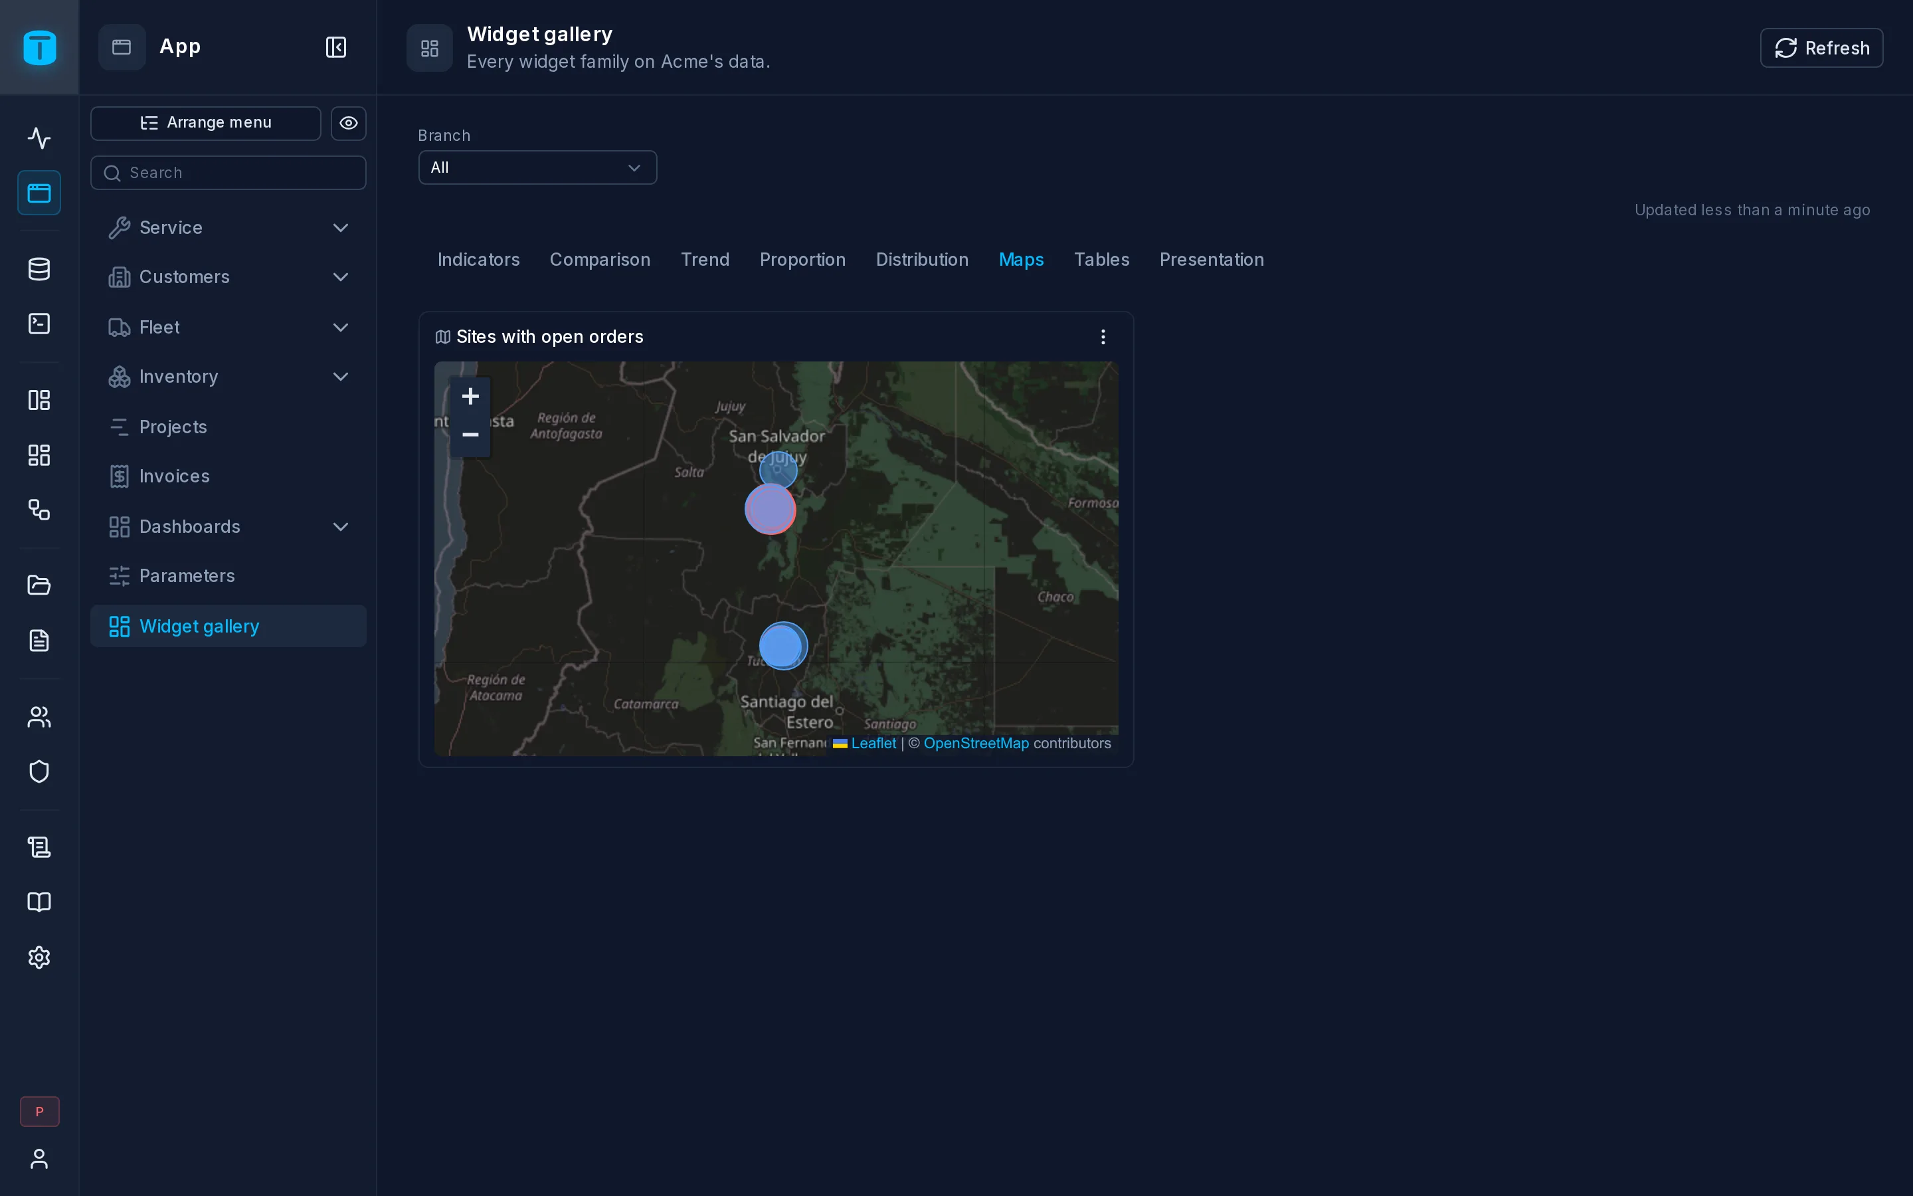
Task: Click the Refresh button
Action: coord(1821,49)
